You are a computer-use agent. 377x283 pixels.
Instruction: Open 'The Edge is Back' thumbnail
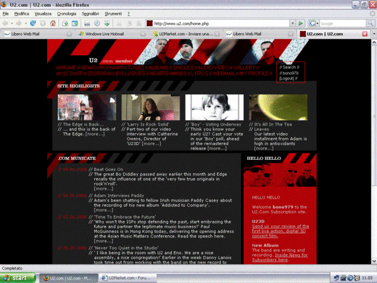(x=87, y=107)
